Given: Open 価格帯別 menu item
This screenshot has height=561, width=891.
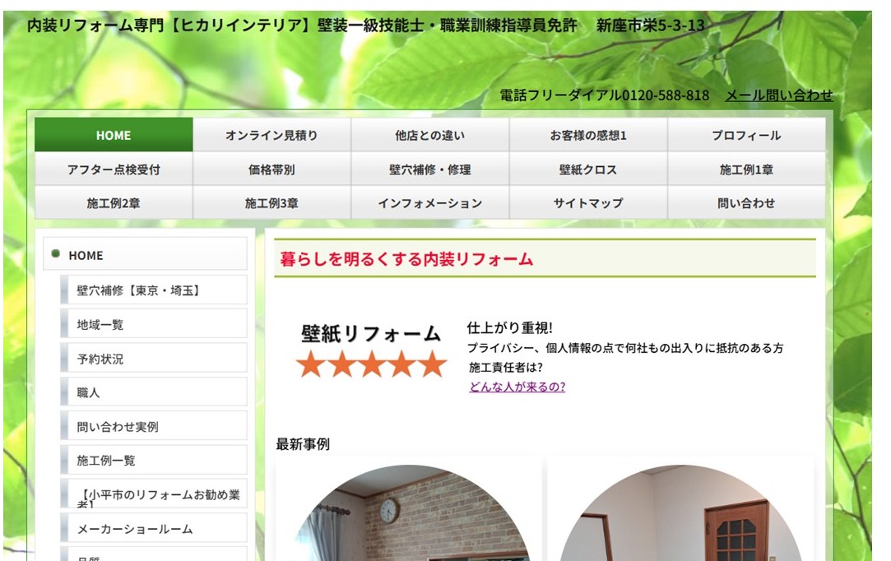Looking at the screenshot, I should coord(271,169).
